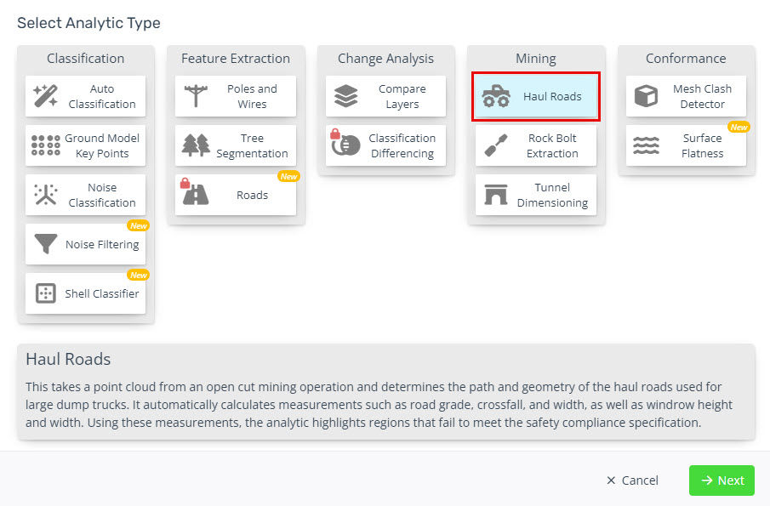Image resolution: width=770 pixels, height=506 pixels.
Task: Open the Ground Model Key Points tool
Action: 85,145
